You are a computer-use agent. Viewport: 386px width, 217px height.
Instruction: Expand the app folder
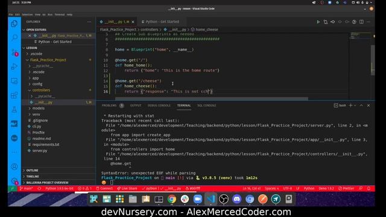36,78
